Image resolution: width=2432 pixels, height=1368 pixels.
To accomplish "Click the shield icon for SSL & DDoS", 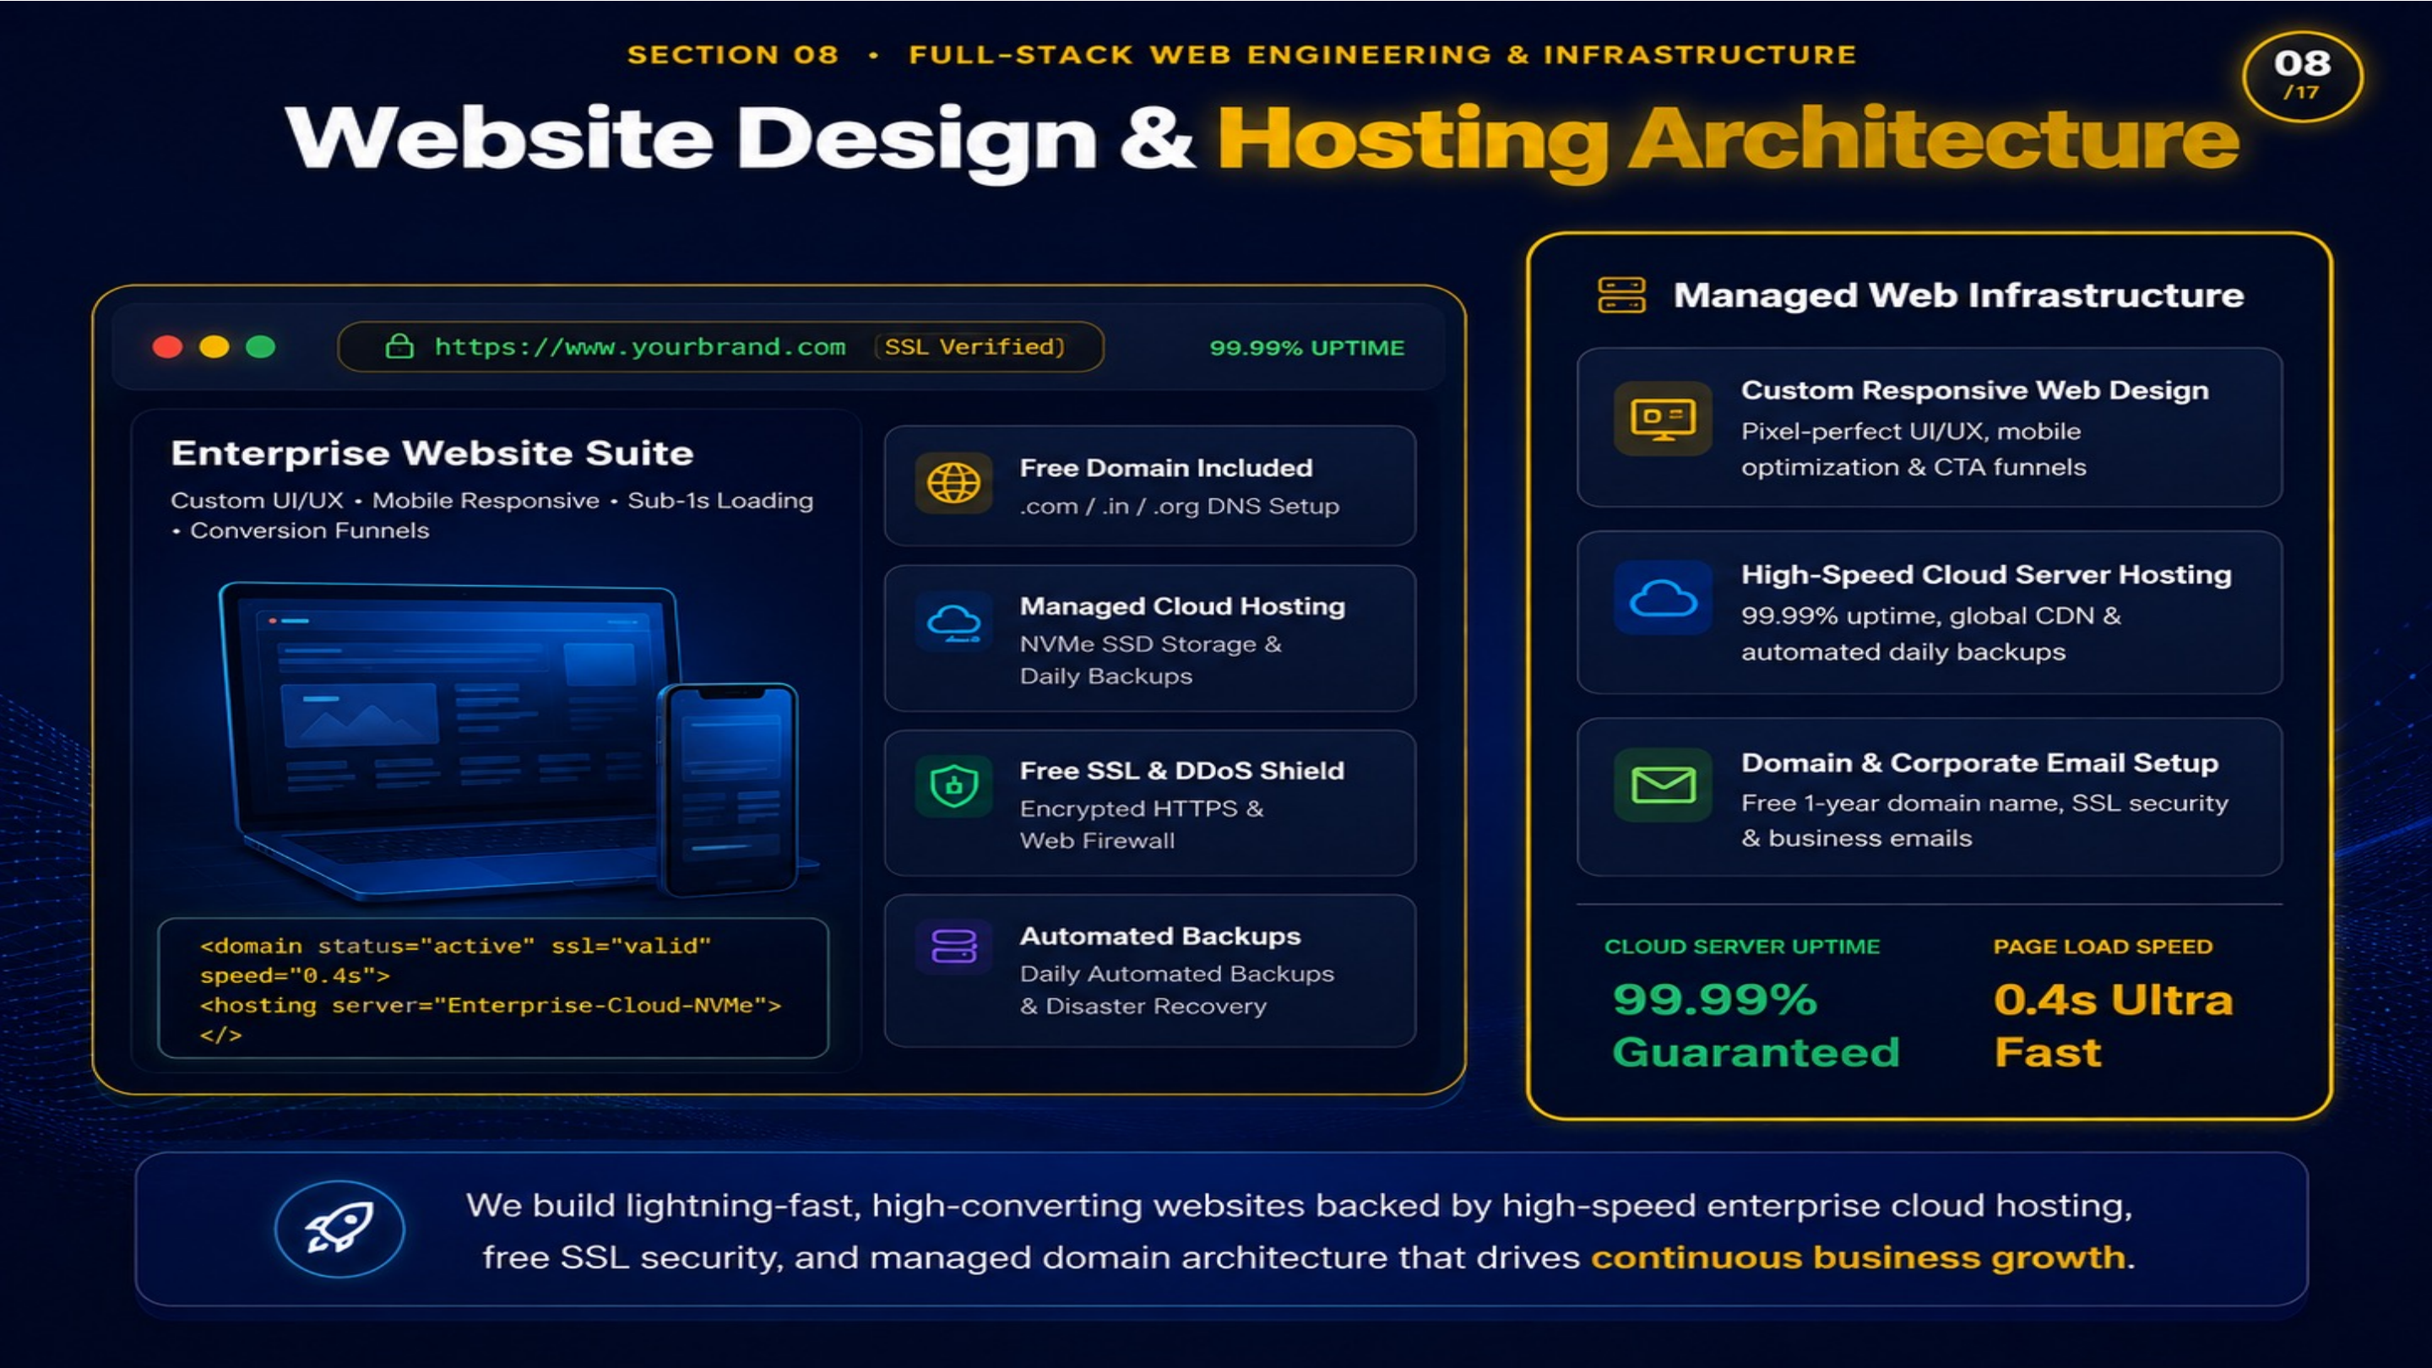I will click(x=953, y=785).
